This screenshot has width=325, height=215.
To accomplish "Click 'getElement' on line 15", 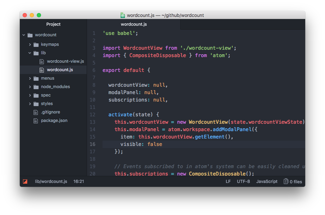I will click(x=210, y=137).
